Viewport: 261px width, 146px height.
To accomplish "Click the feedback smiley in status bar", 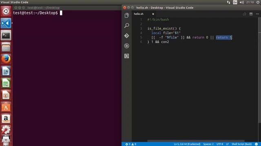I will (x=257, y=144).
